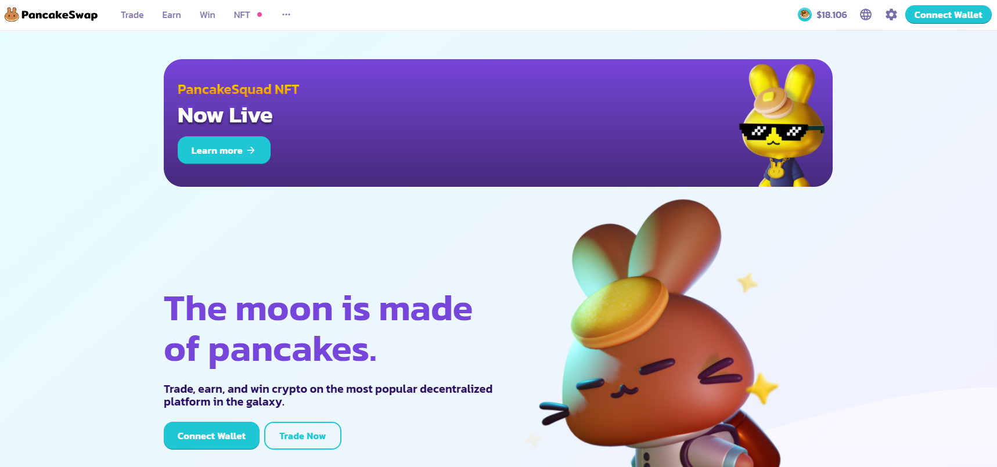The width and height of the screenshot is (997, 467).
Task: Open the settings gear icon
Action: click(x=891, y=15)
